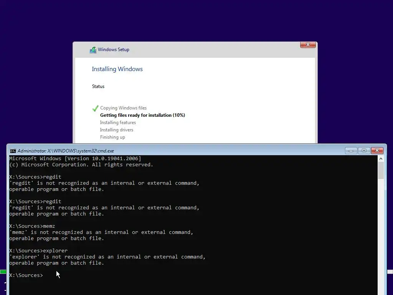Click the 'X:\Sources>explorer' command line
Viewport: 393px width, 295px height.
[x=38, y=250]
